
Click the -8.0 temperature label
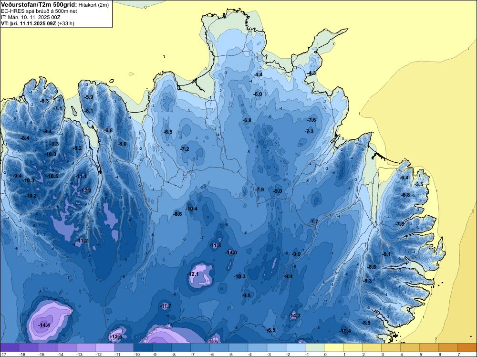[x=122, y=144]
